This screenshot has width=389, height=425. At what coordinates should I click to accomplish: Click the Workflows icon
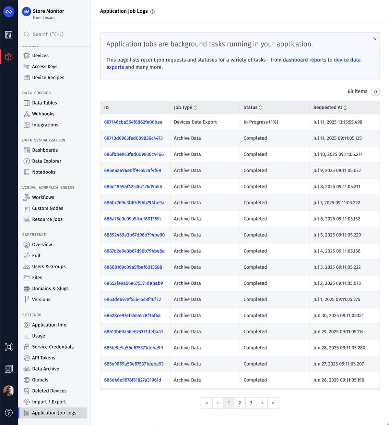27,197
